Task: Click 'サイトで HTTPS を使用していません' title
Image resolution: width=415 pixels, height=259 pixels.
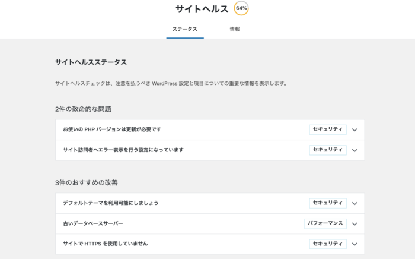Action: 106,244
